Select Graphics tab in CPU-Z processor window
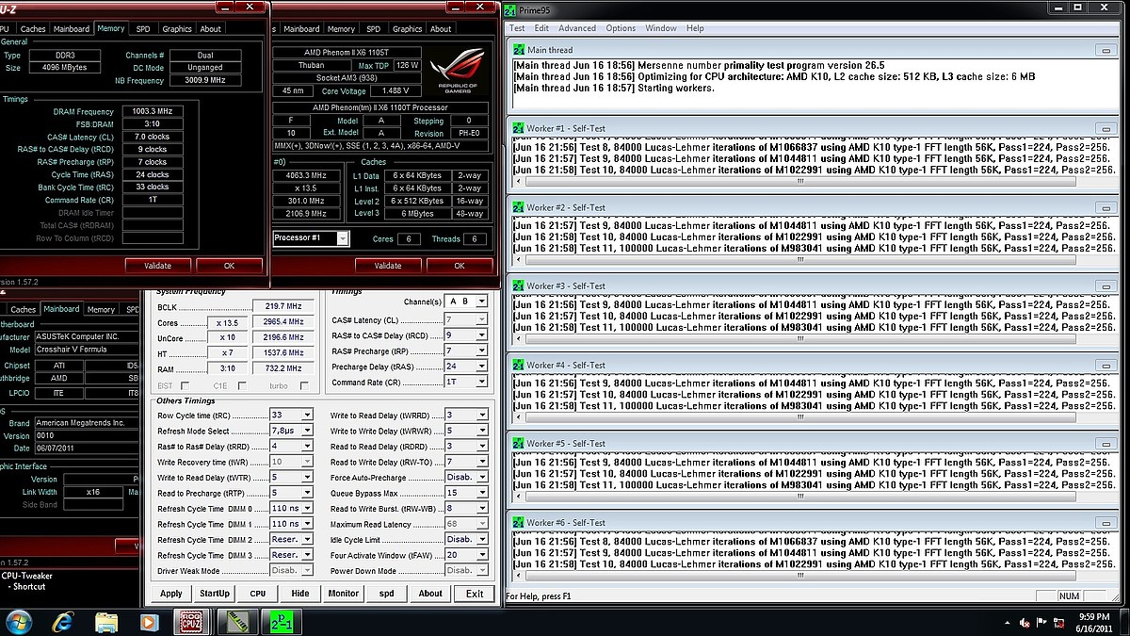 pos(407,29)
